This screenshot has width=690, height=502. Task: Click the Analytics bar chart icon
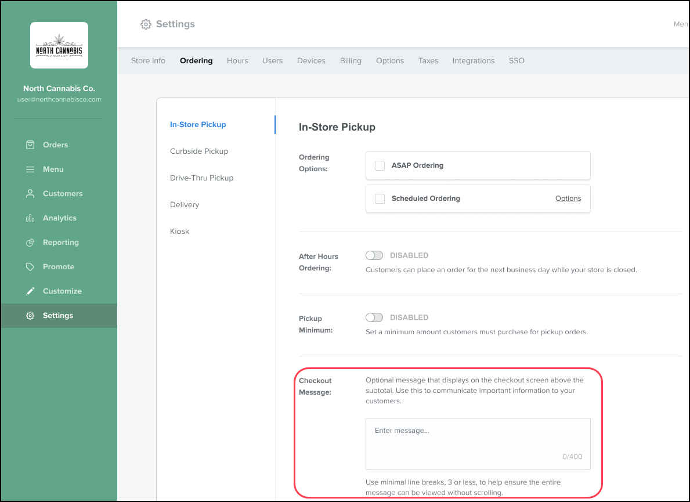click(x=30, y=218)
